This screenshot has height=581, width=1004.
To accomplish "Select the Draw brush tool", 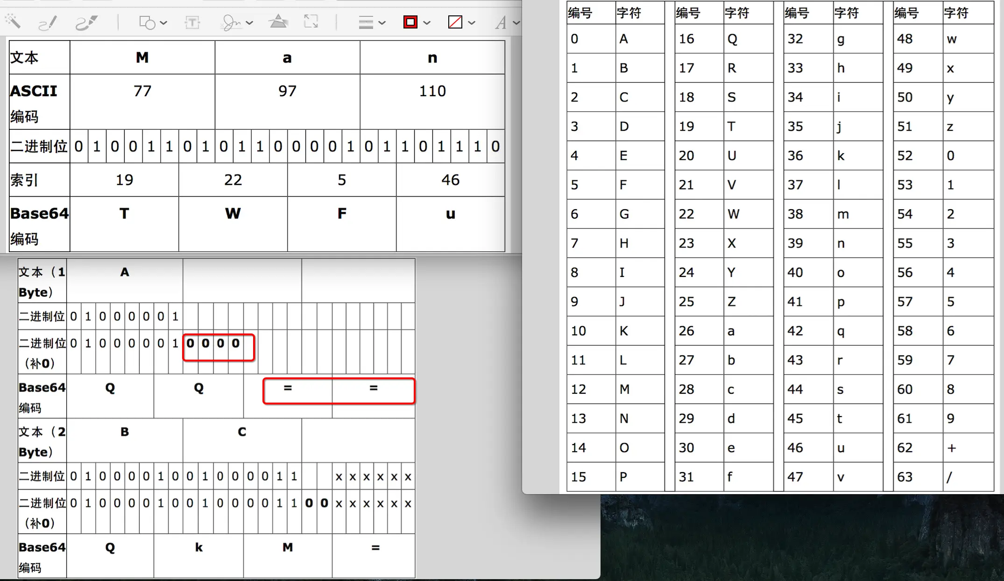I will (86, 22).
